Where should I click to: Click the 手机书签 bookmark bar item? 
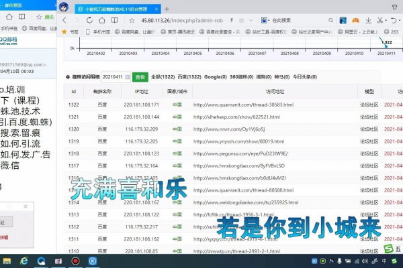(x=101, y=31)
